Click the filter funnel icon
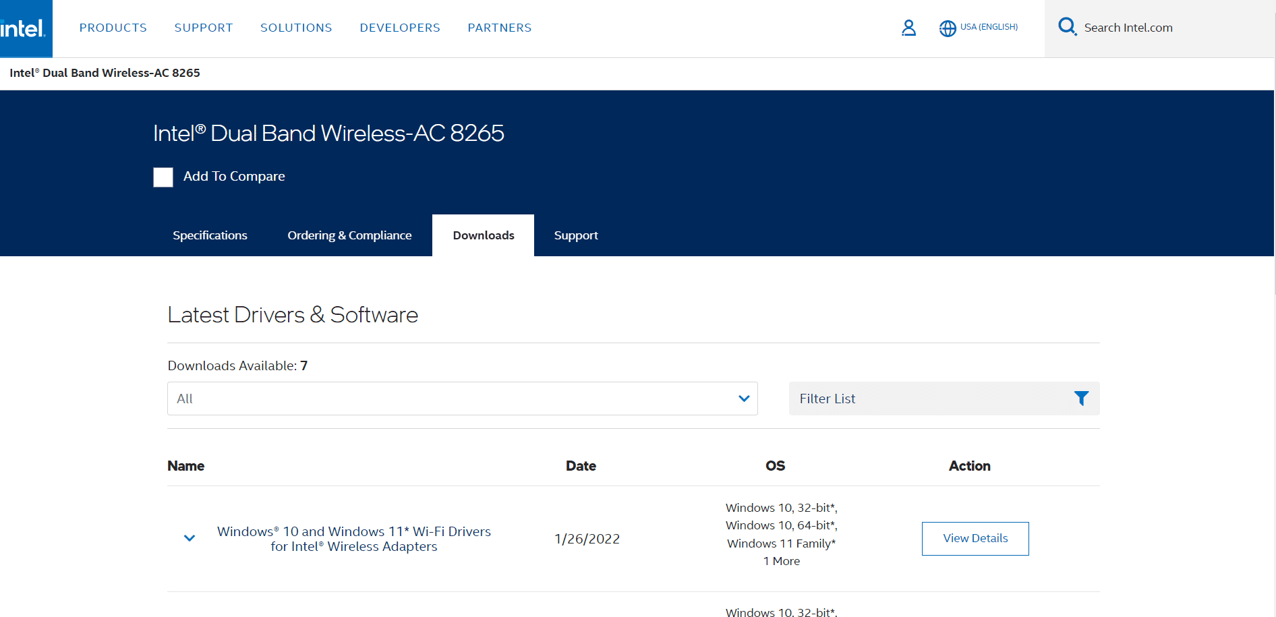This screenshot has height=617, width=1276. point(1082,398)
